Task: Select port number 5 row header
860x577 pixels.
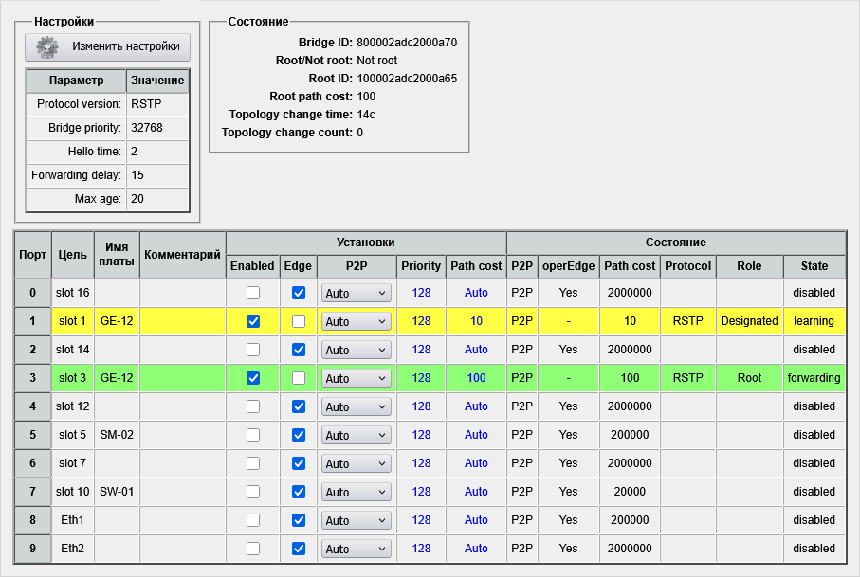Action: [x=33, y=435]
